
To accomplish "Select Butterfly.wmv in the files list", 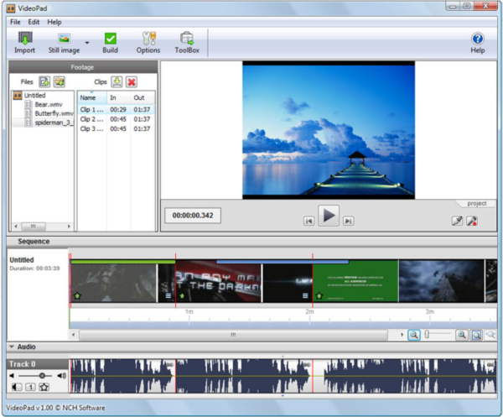I will click(x=54, y=113).
